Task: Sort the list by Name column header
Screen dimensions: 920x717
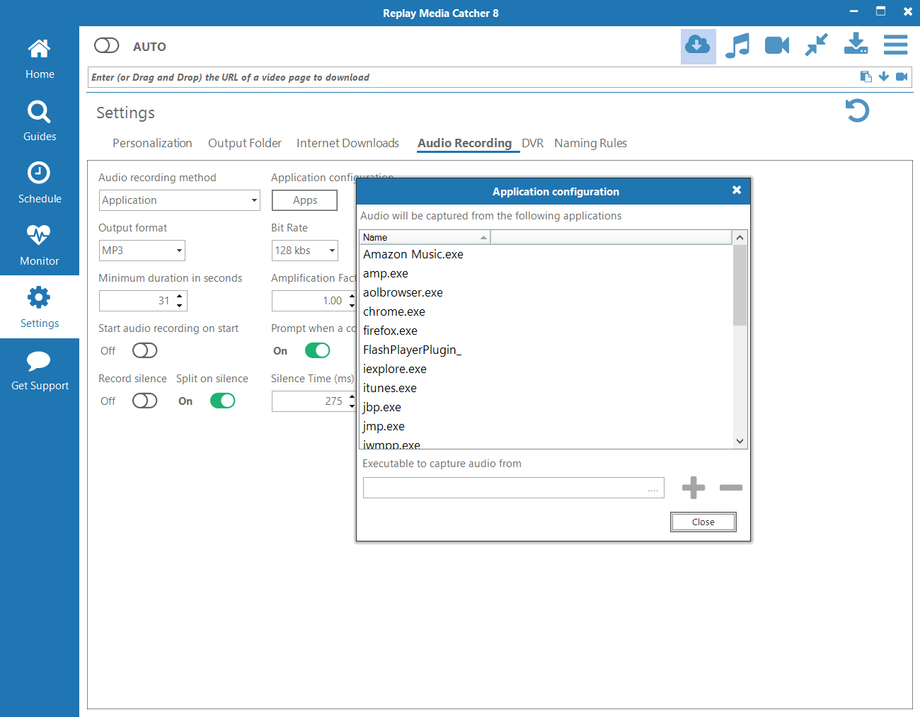Action: (425, 237)
